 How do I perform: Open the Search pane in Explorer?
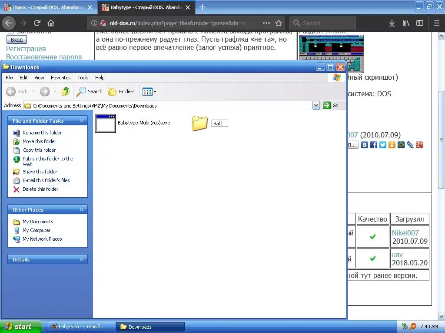90,91
